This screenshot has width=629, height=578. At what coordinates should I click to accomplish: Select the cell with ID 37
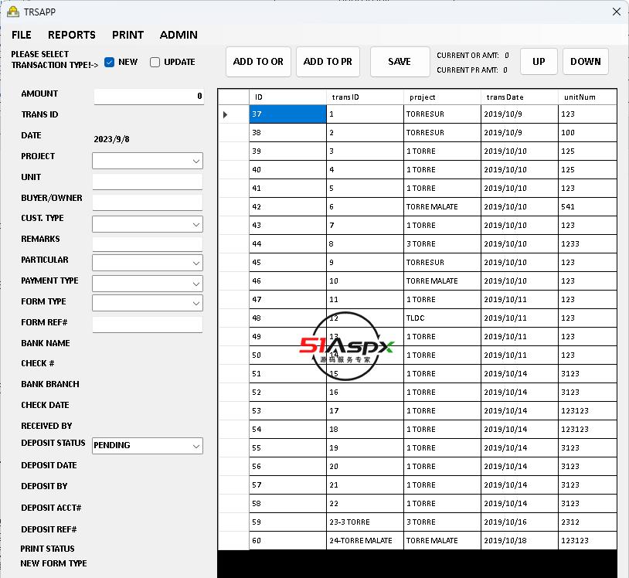[x=287, y=114]
